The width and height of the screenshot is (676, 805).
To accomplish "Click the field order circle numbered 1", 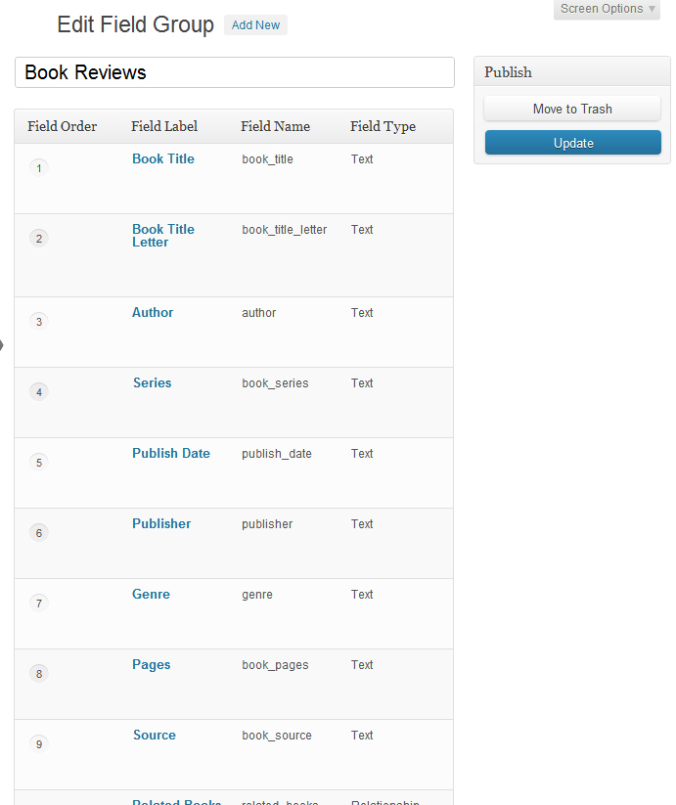I will point(39,168).
